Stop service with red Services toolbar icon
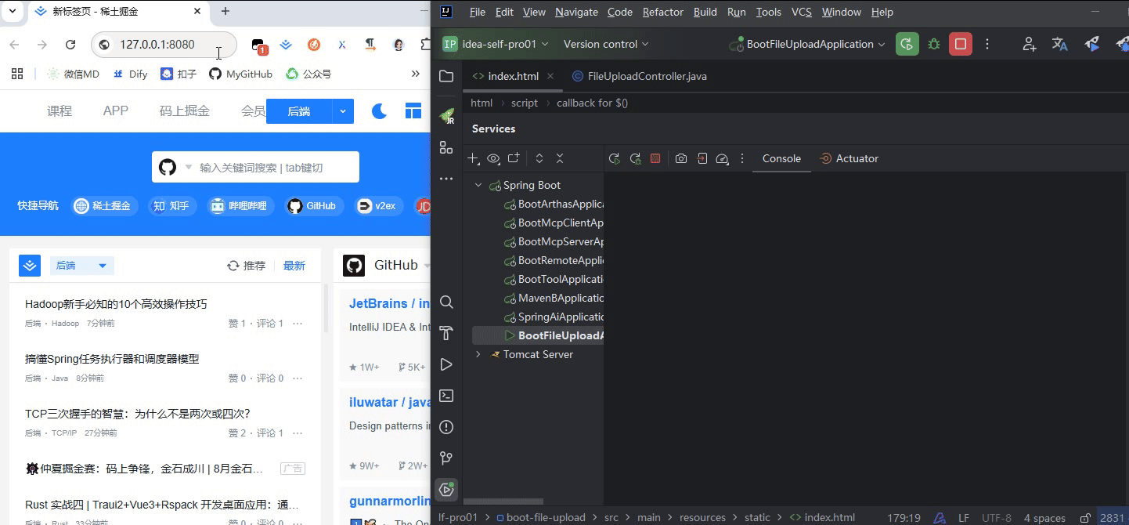This screenshot has width=1129, height=525. [655, 158]
